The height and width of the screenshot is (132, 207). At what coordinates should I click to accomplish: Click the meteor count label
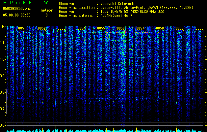pos(47,10)
